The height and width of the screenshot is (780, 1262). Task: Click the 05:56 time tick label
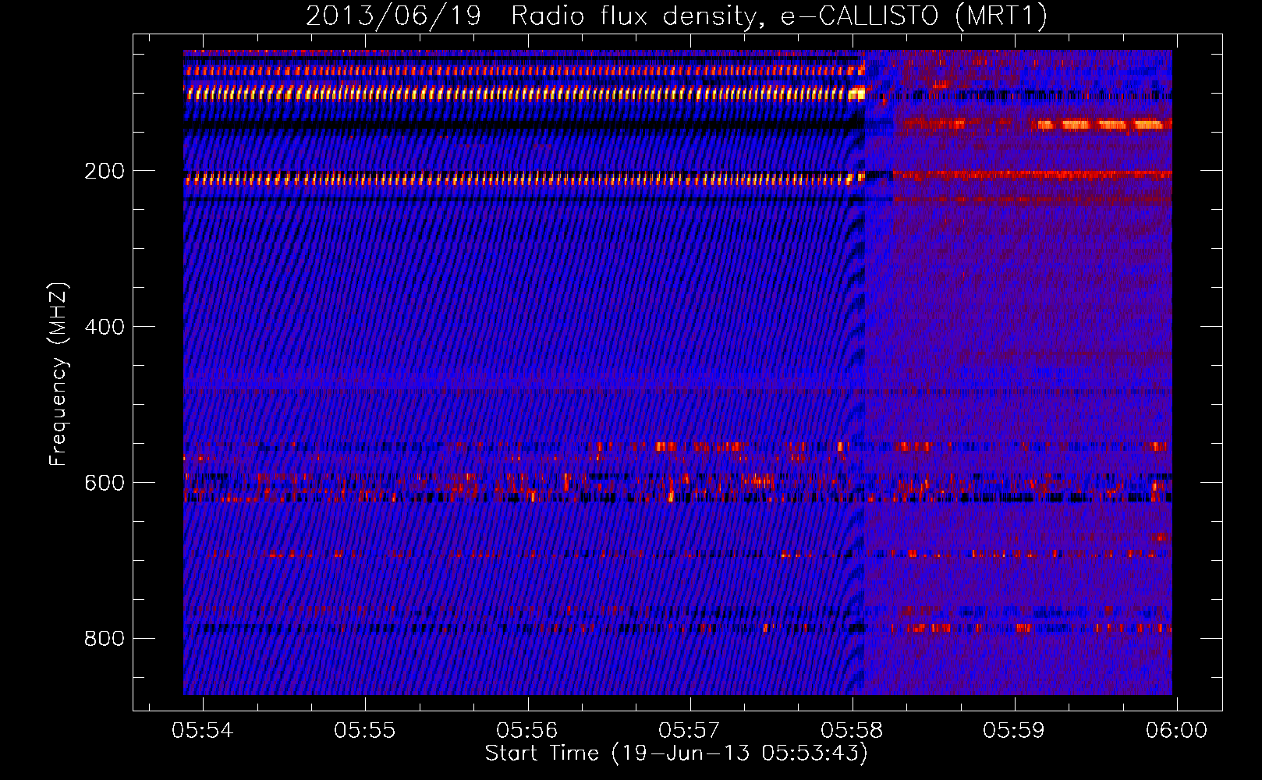(x=527, y=730)
